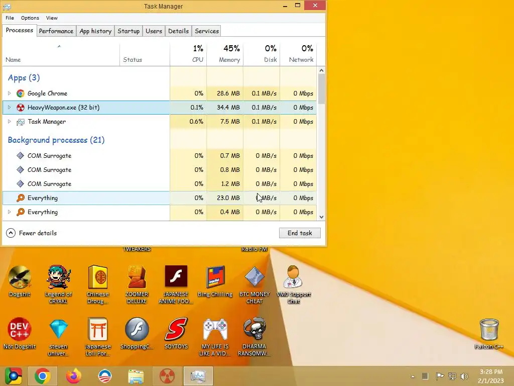Viewport: 514px width, 386px height.
Task: Open the Not Dogshit DEV C++ icon
Action: (x=20, y=334)
